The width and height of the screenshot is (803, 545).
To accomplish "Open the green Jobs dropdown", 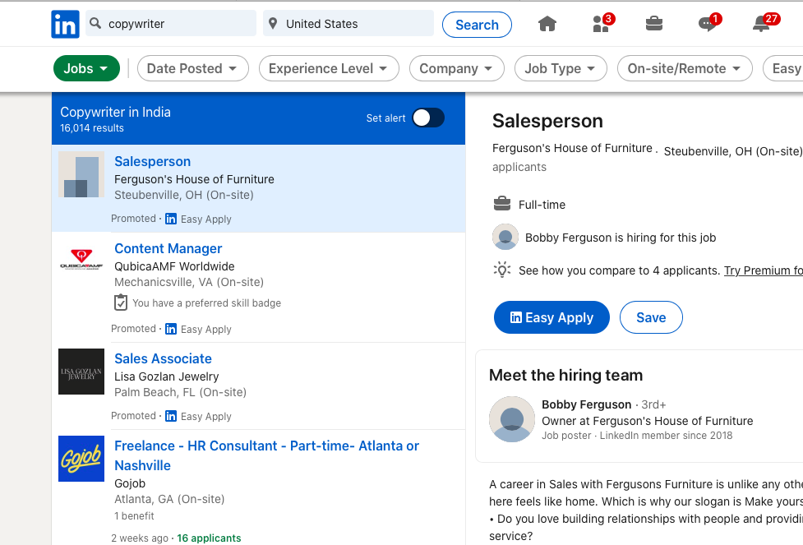I will [86, 68].
